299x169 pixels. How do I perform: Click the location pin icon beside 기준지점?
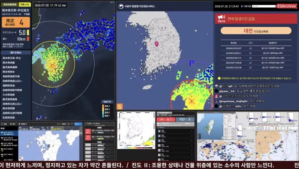(242, 6)
